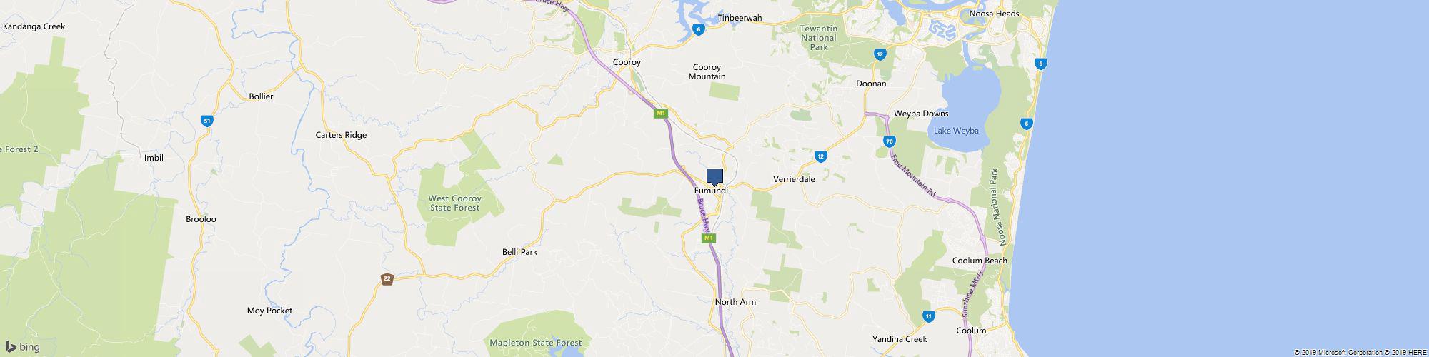Screen dimensions: 1429x357
Task: Click the route 51 shield near Bollier
Action: pos(207,121)
